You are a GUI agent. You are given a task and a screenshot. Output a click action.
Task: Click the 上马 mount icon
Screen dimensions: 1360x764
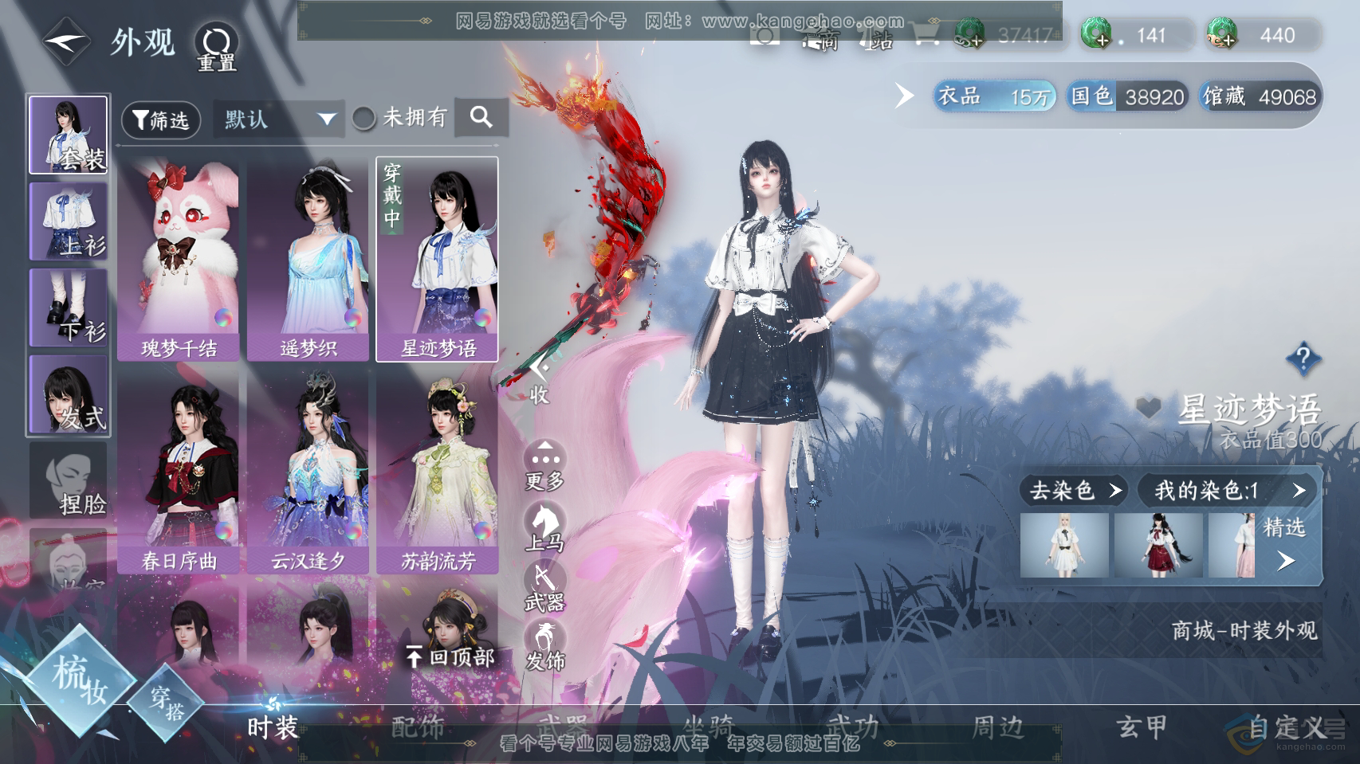(545, 527)
